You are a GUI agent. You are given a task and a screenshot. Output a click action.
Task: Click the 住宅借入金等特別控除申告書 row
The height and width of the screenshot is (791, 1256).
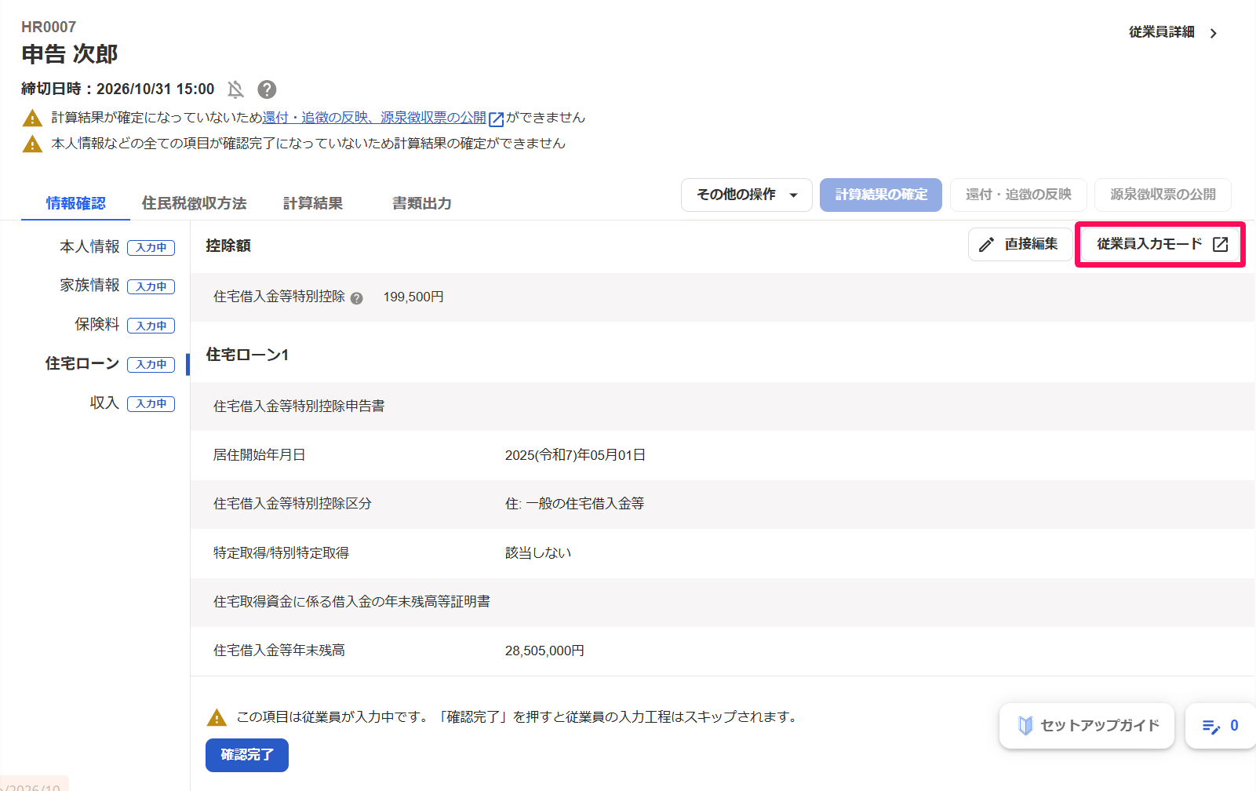pyautogui.click(x=723, y=406)
